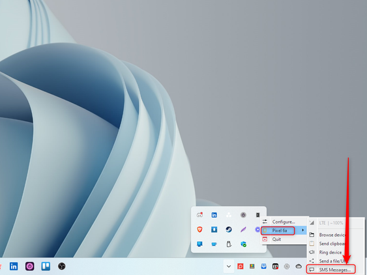The image size is (367, 275).
Task: Open OBS Studio from the taskbar
Action: point(61,267)
